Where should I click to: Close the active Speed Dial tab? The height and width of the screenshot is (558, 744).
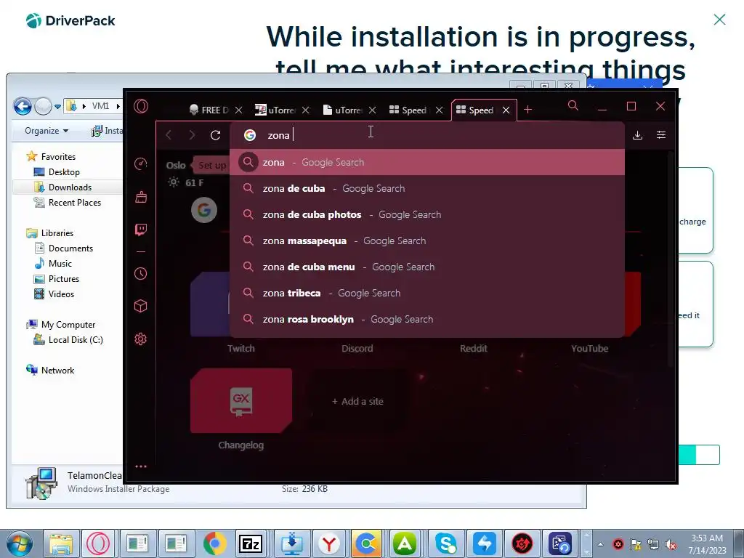(506, 110)
